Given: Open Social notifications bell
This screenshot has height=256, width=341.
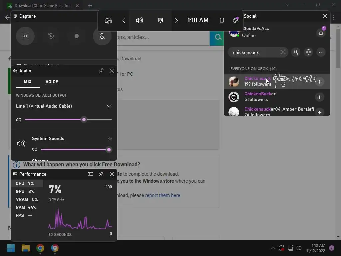Looking at the screenshot, I should pos(321,33).
